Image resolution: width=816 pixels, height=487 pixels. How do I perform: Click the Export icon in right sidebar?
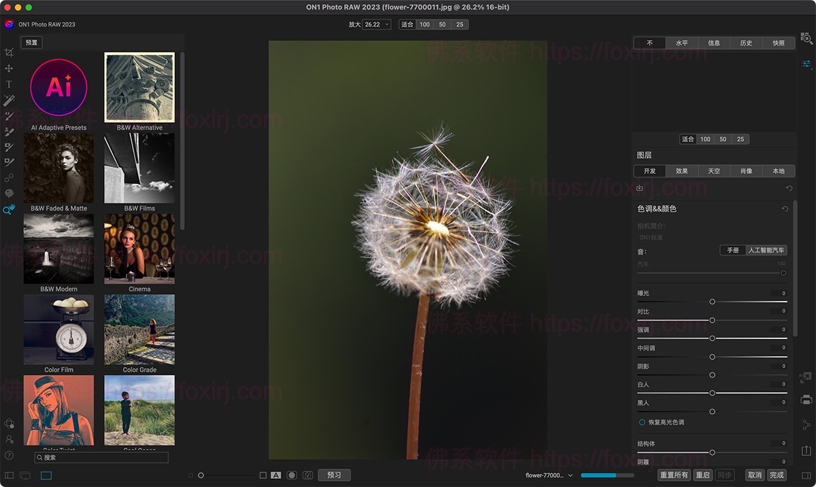(806, 450)
